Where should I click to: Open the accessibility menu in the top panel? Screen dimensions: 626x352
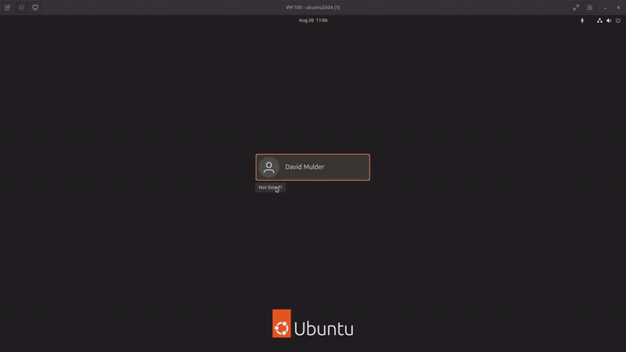pyautogui.click(x=581, y=20)
